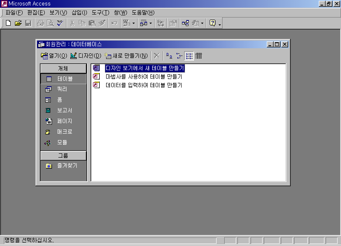Click the Delete X icon in database window
The width and height of the screenshot is (341, 246).
(x=157, y=56)
